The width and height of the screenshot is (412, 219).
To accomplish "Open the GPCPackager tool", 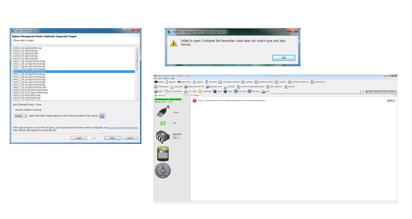I will [205, 91].
